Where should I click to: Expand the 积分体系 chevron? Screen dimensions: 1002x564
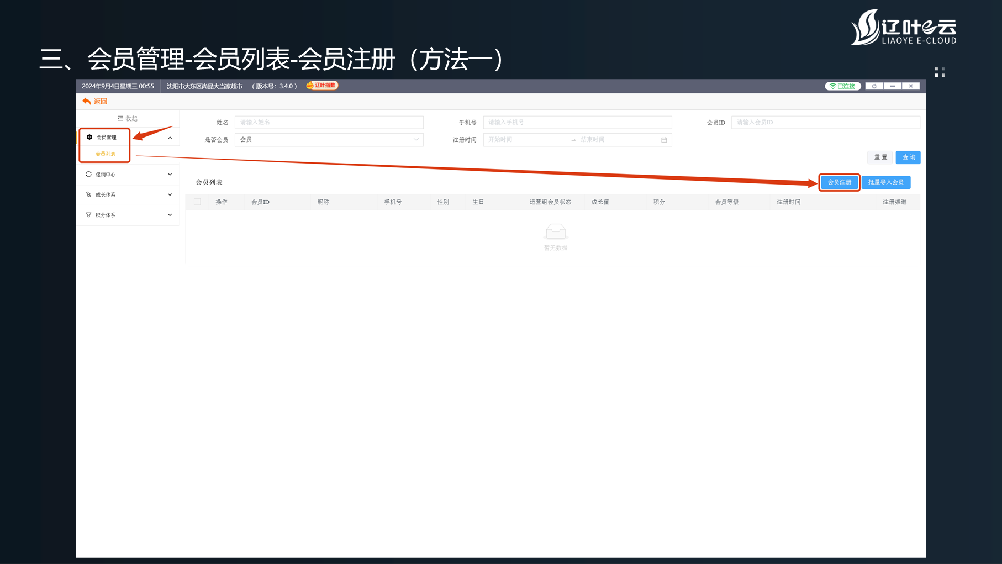[x=170, y=215]
